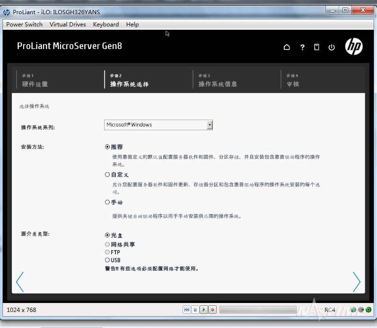
Task: Click the left back arrow
Action: (x=20, y=282)
